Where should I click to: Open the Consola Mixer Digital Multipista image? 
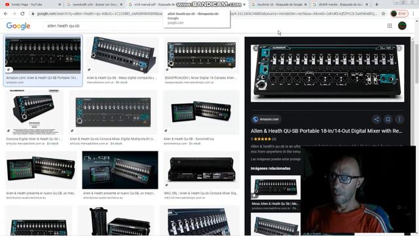[113, 112]
